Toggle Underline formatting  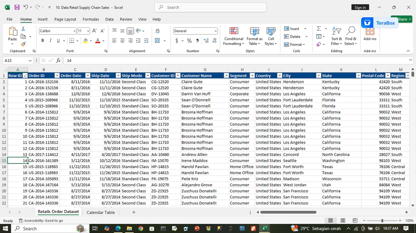[58, 41]
